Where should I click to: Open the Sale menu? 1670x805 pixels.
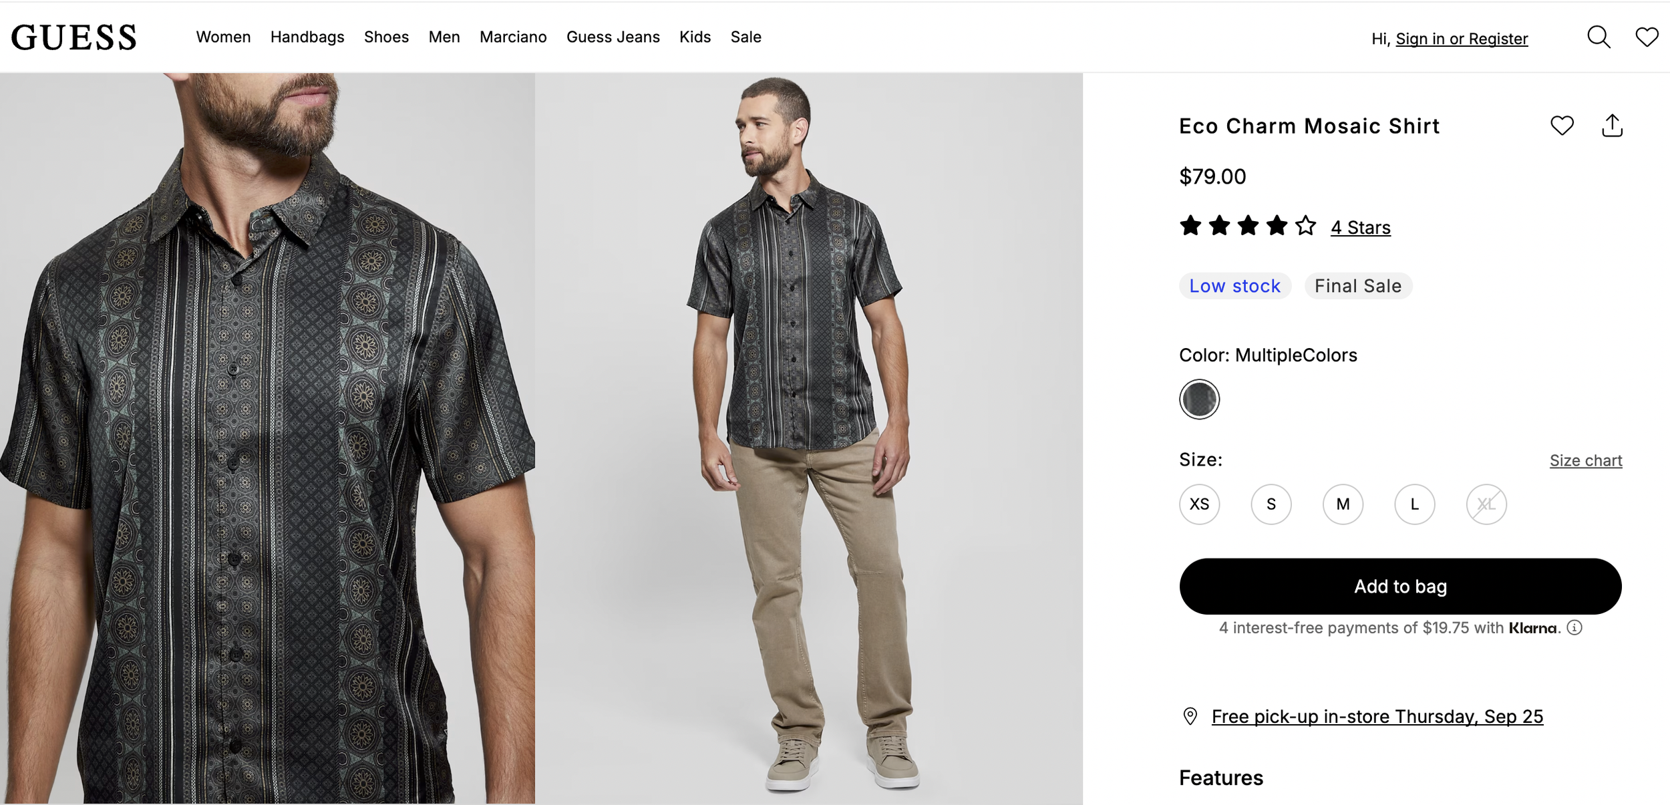pos(745,37)
